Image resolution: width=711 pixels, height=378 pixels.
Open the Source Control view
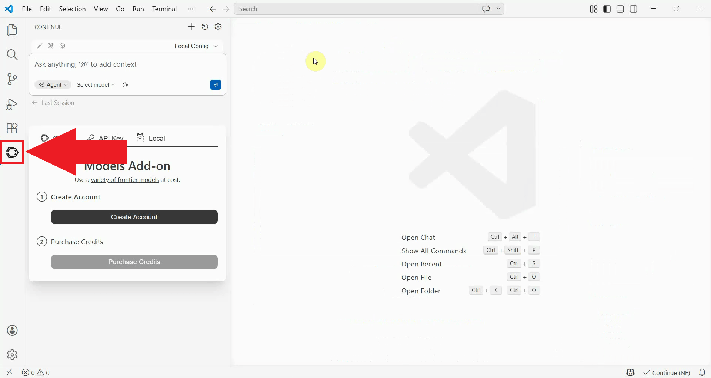12,79
